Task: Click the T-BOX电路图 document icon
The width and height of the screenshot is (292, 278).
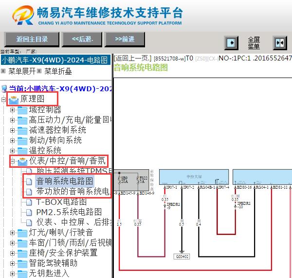Action: 29,202
